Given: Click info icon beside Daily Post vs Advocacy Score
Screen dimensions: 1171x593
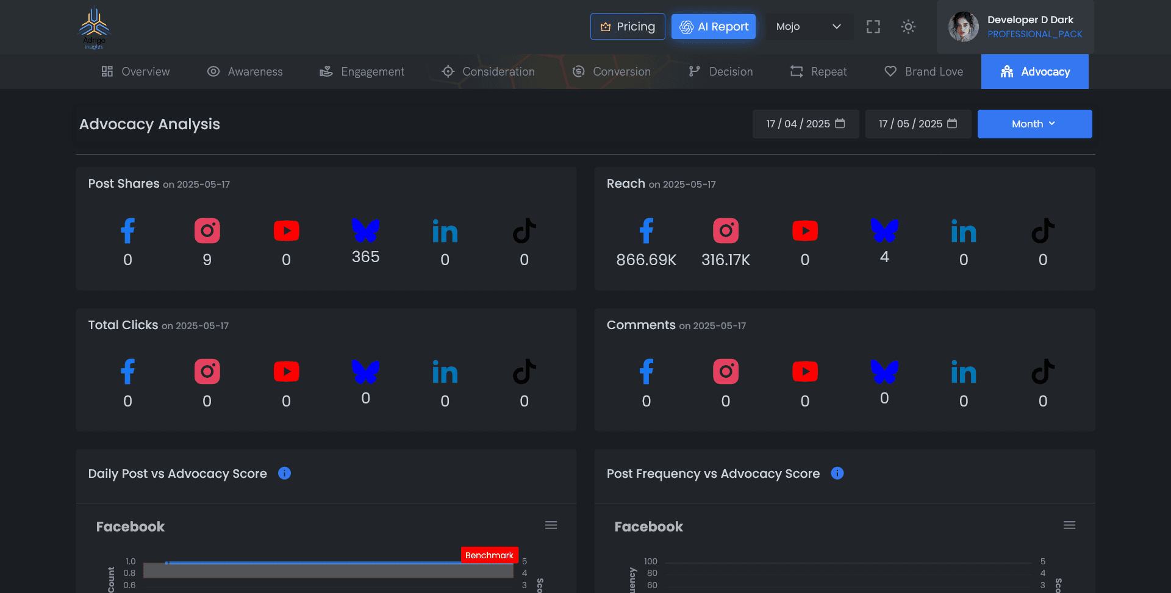Looking at the screenshot, I should click(284, 473).
